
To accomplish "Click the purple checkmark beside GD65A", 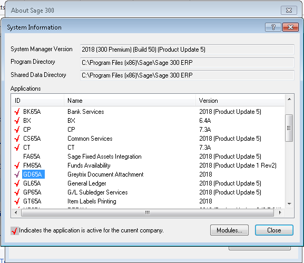I will click(17, 174).
